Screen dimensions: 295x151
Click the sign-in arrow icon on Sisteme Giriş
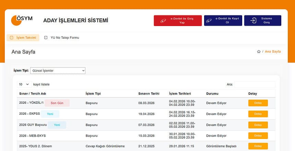pyautogui.click(x=253, y=21)
